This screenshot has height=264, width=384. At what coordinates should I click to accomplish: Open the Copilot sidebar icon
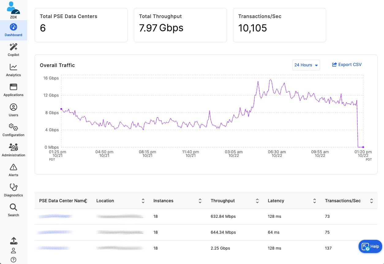pyautogui.click(x=13, y=47)
